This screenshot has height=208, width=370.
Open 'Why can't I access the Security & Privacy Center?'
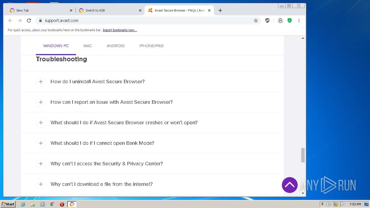(x=107, y=164)
